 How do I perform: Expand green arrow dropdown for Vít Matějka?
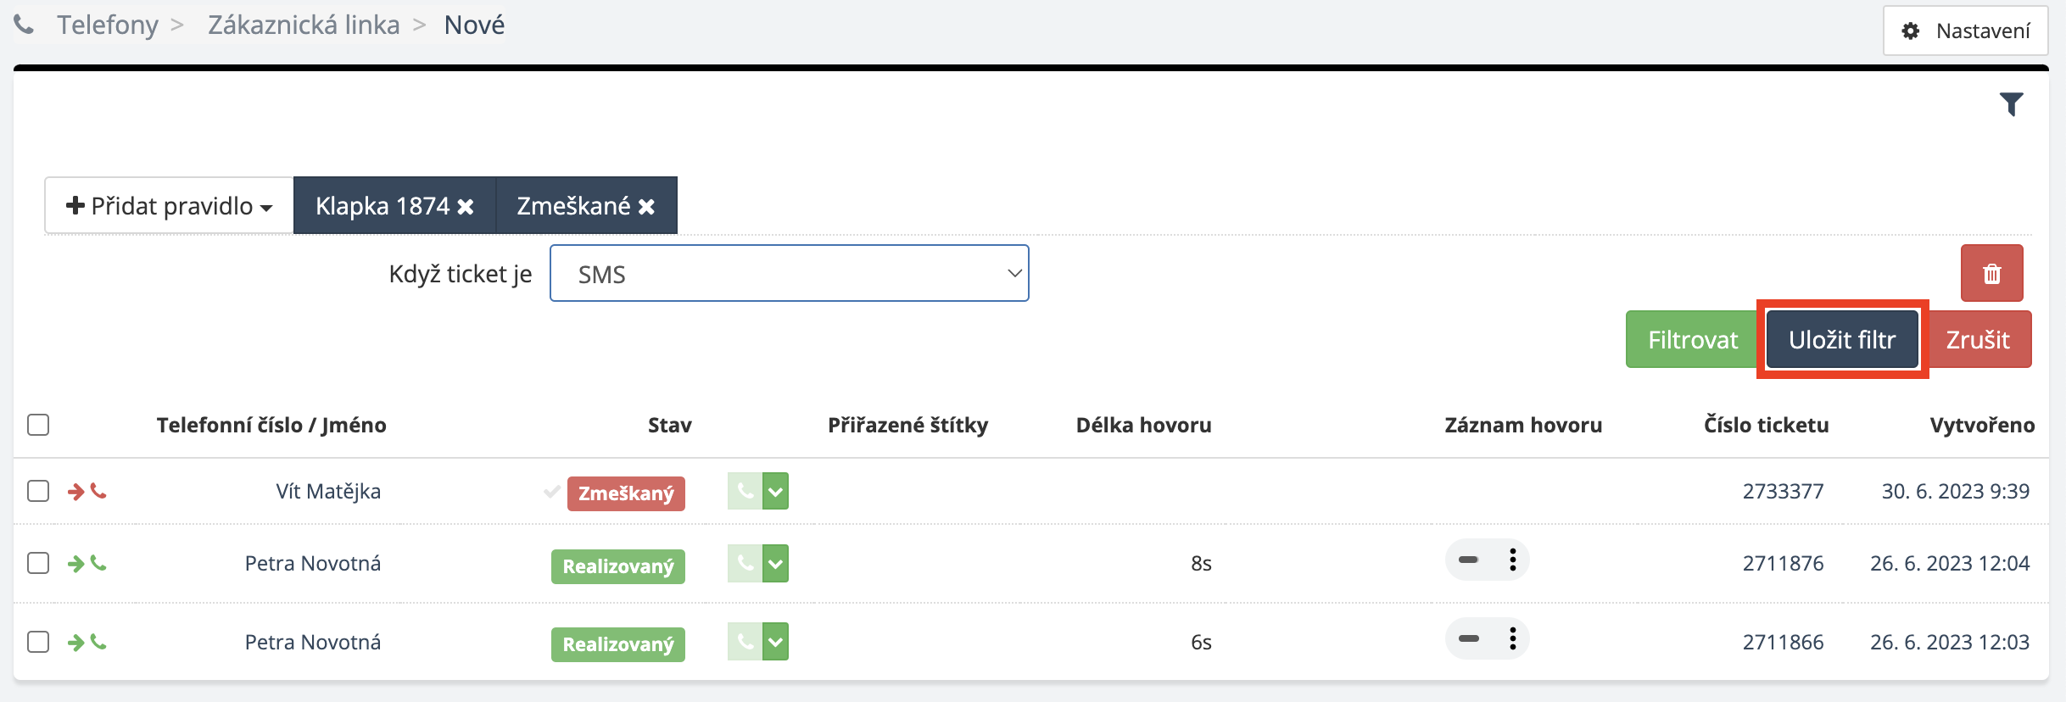point(775,491)
